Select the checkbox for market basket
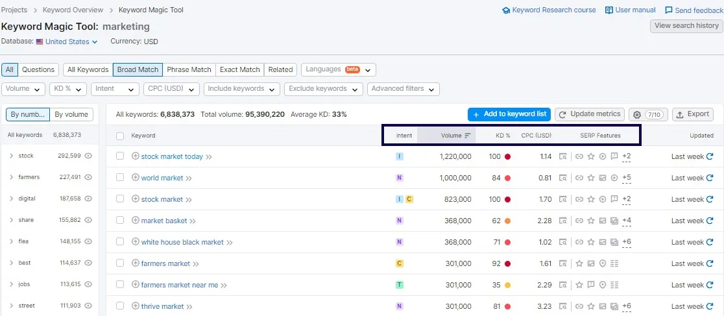This screenshot has height=316, width=724. click(x=120, y=221)
